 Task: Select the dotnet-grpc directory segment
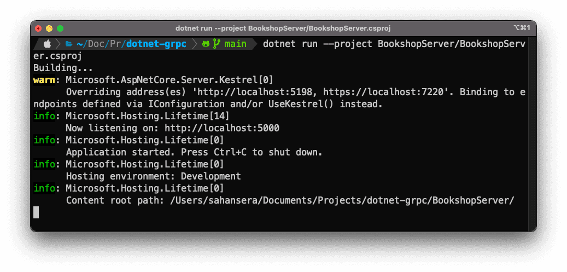coord(156,44)
